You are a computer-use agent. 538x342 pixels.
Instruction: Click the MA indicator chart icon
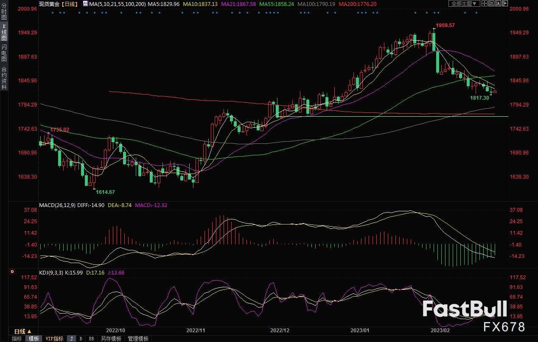[x=85, y=4]
